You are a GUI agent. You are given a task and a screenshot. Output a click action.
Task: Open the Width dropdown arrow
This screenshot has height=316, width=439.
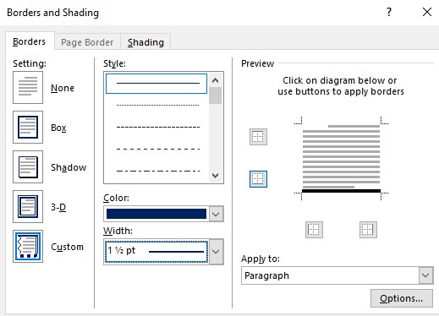click(216, 252)
